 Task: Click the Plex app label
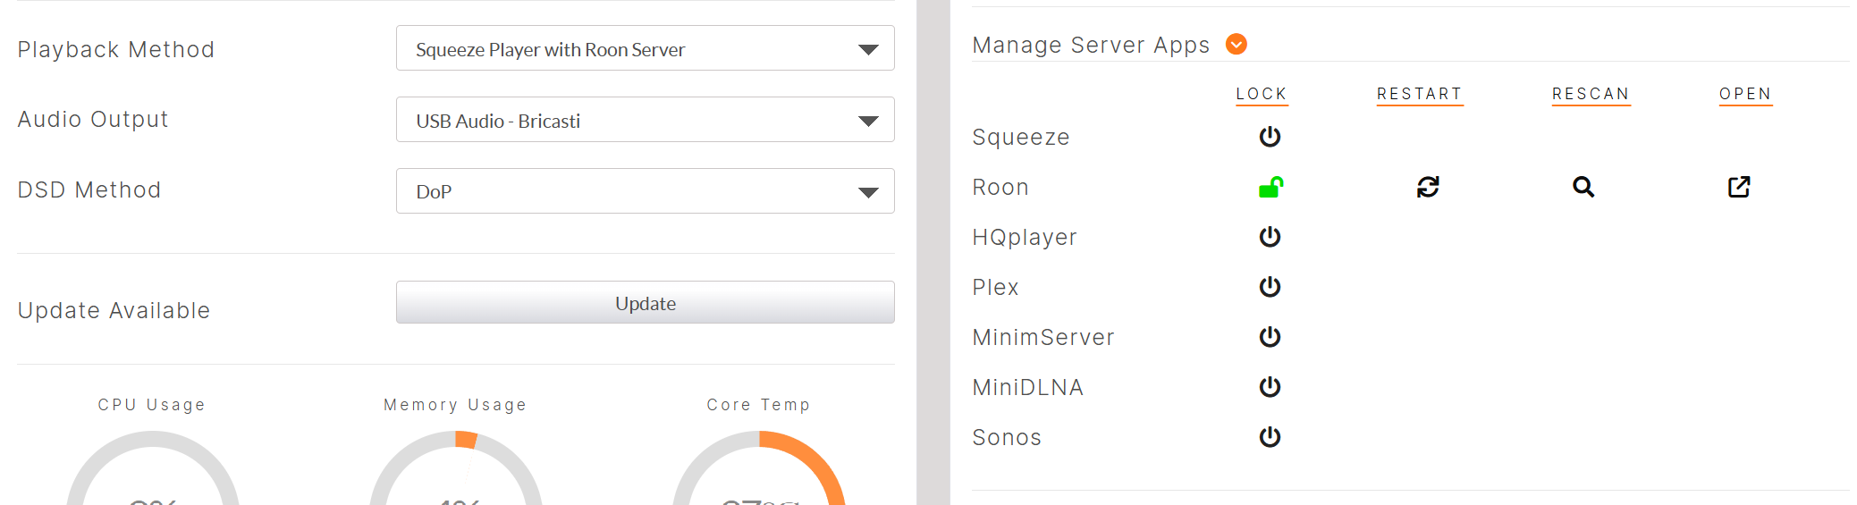(995, 287)
